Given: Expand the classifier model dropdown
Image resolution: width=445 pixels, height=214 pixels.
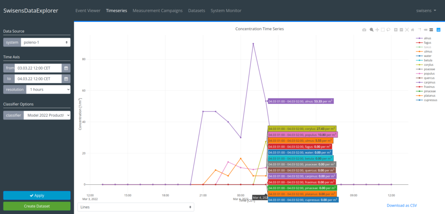Looking at the screenshot, I should (46, 115).
